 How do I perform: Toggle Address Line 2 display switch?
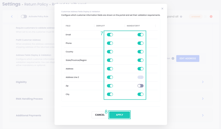click(110, 77)
